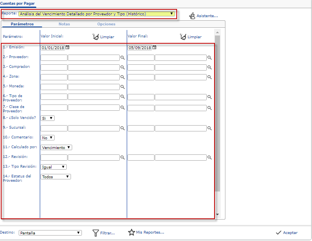Open the Asistente wizard icon
The image size is (312, 241).
click(x=192, y=16)
